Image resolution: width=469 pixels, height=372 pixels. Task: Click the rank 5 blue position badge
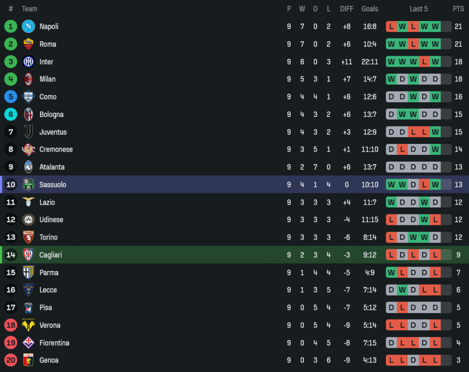pyautogui.click(x=11, y=97)
